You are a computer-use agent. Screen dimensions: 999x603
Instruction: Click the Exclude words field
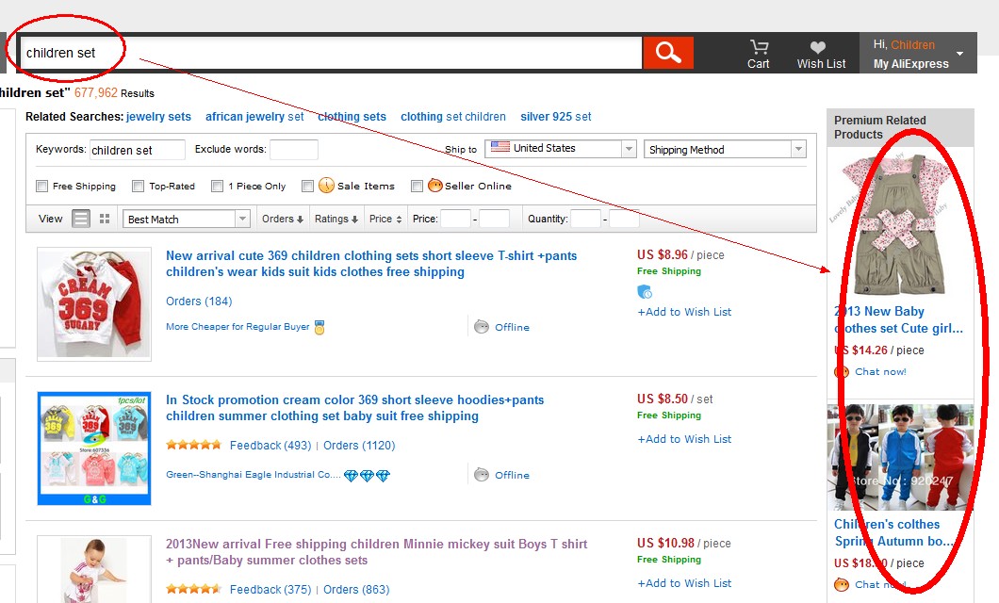click(294, 150)
